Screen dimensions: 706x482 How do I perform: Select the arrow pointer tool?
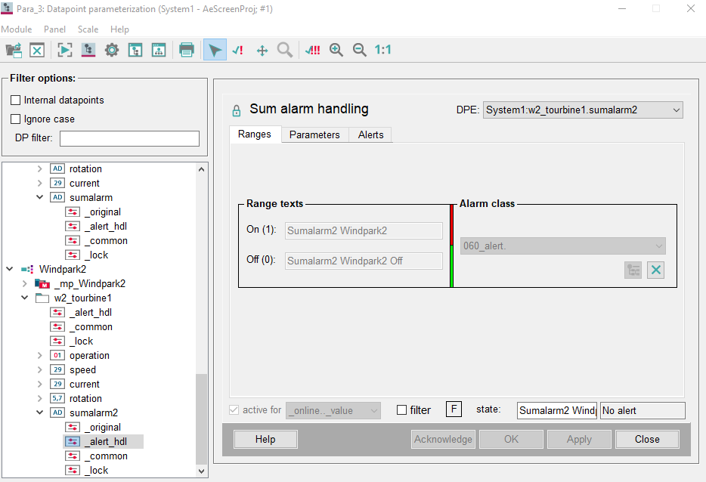215,50
